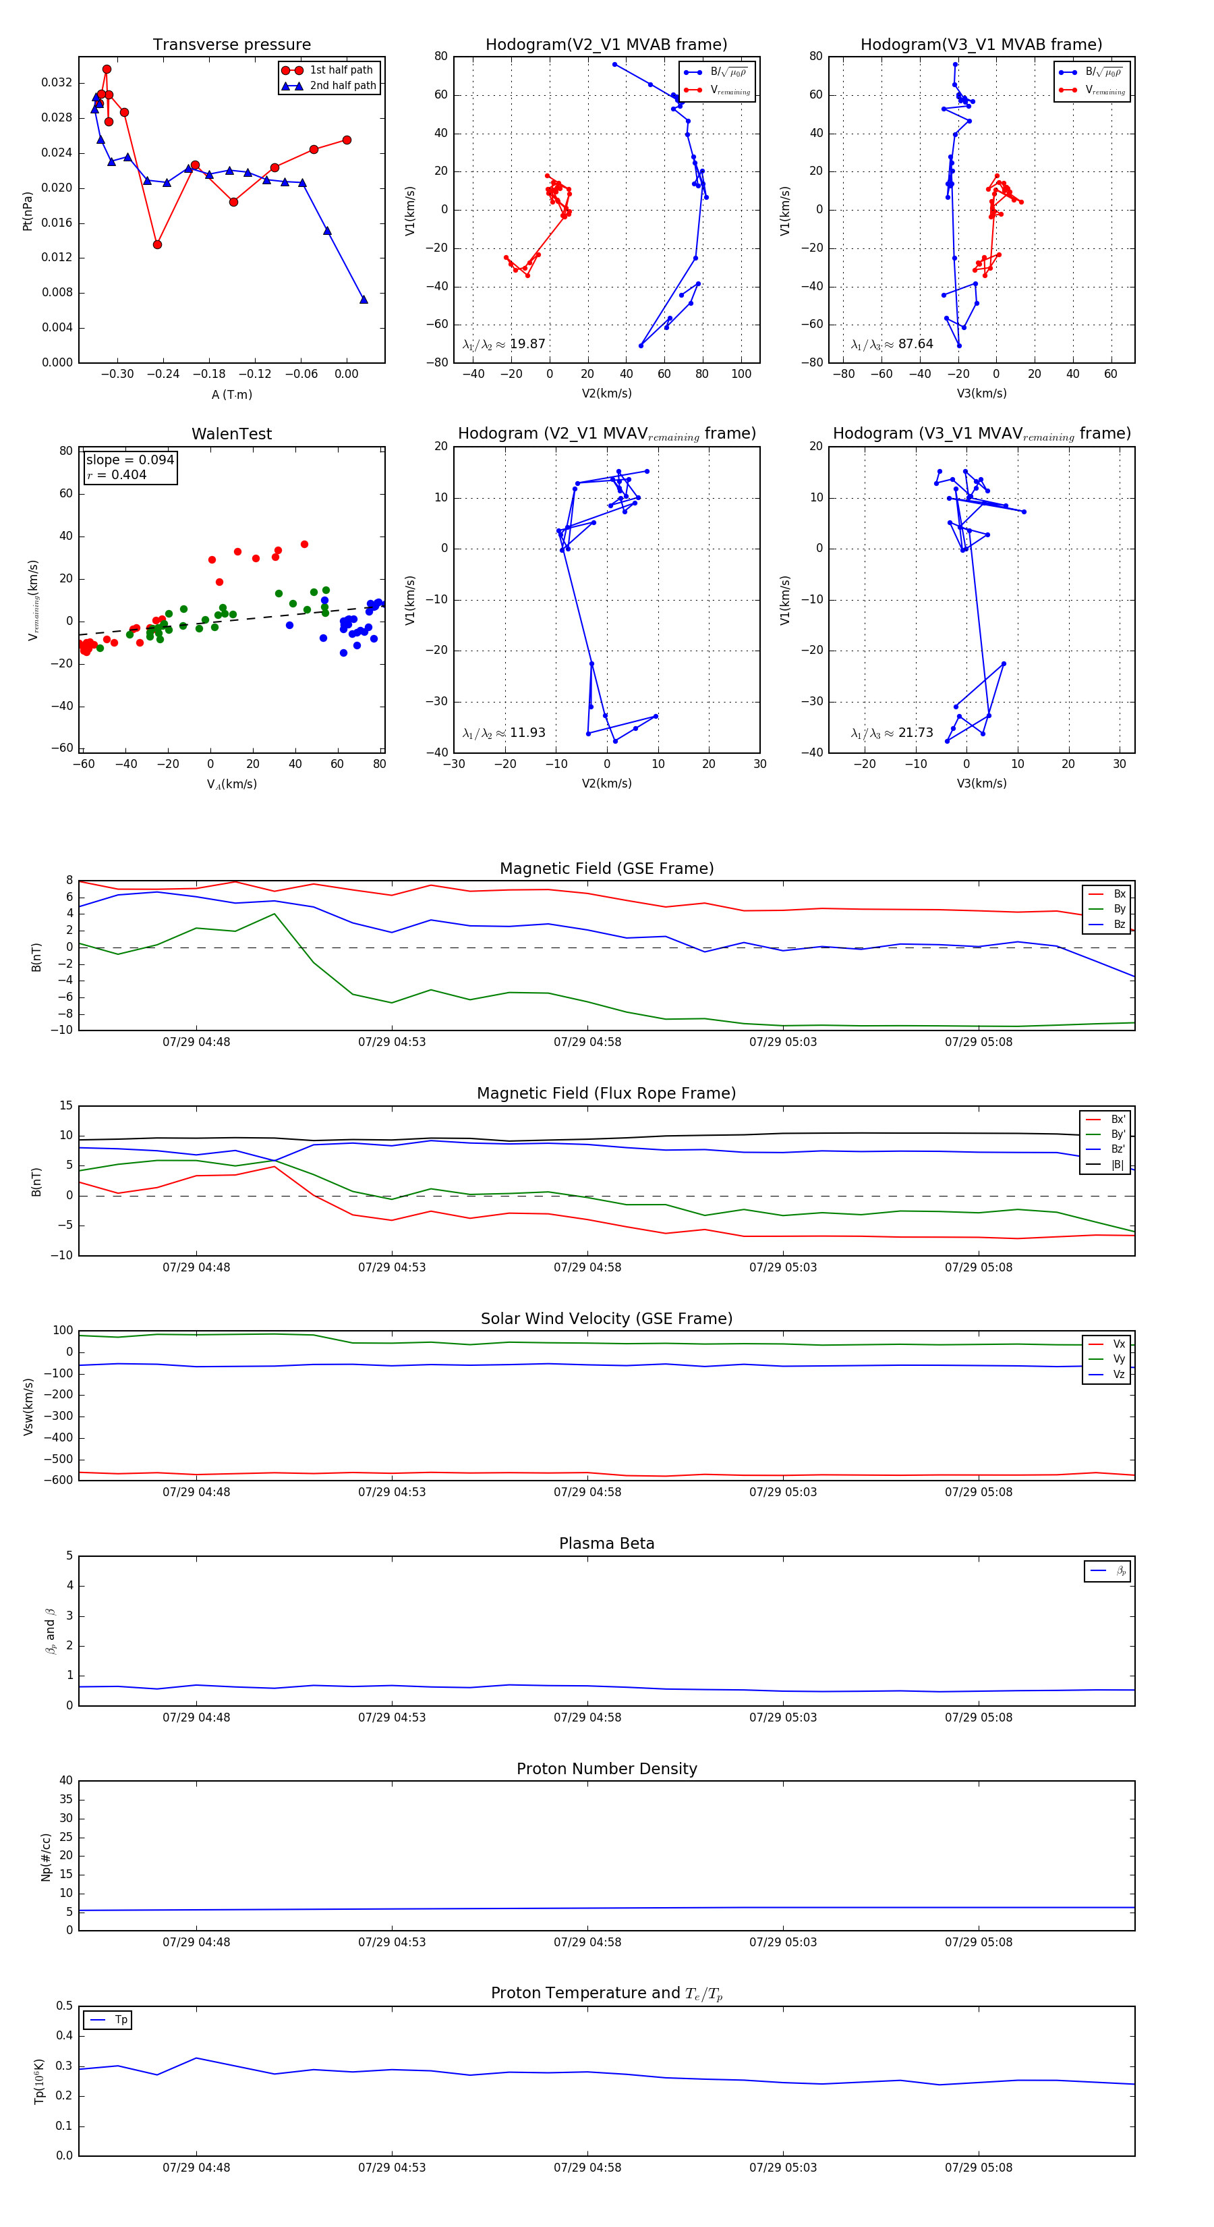Click the B(nT) axis label of GSE Frame plot
Image resolution: width=1214 pixels, height=2227 pixels.
pyautogui.click(x=36, y=957)
